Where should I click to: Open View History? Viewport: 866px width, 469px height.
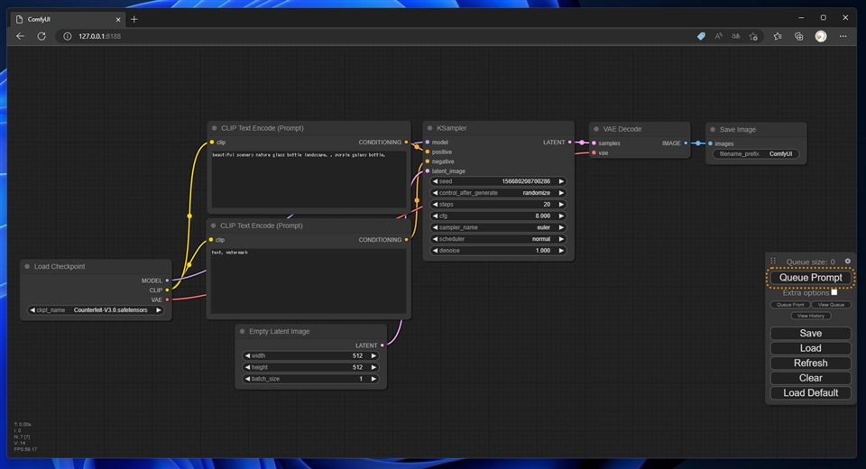pos(810,316)
